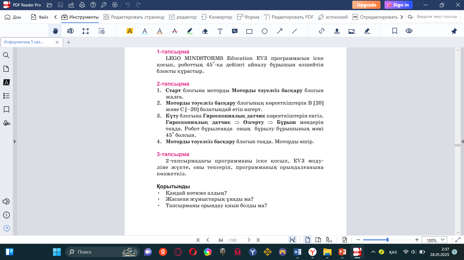Toggle the pin toolbar icon
The width and height of the screenshot is (464, 260).
pyautogui.click(x=454, y=31)
